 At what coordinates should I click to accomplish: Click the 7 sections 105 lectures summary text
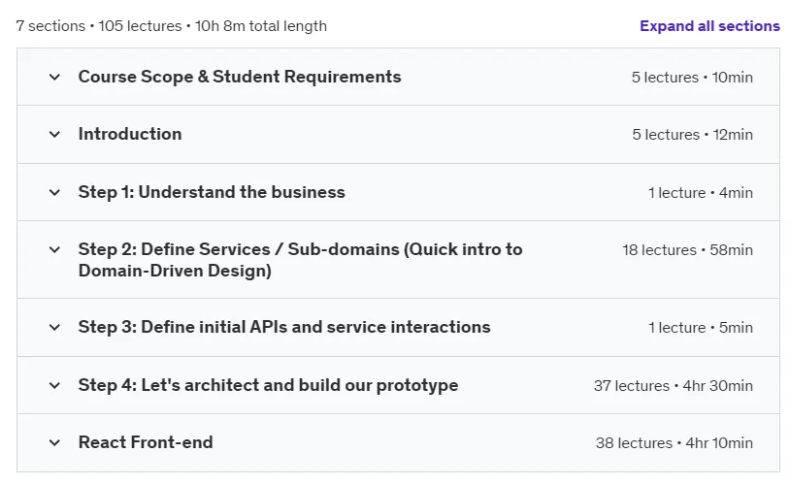coord(172,26)
